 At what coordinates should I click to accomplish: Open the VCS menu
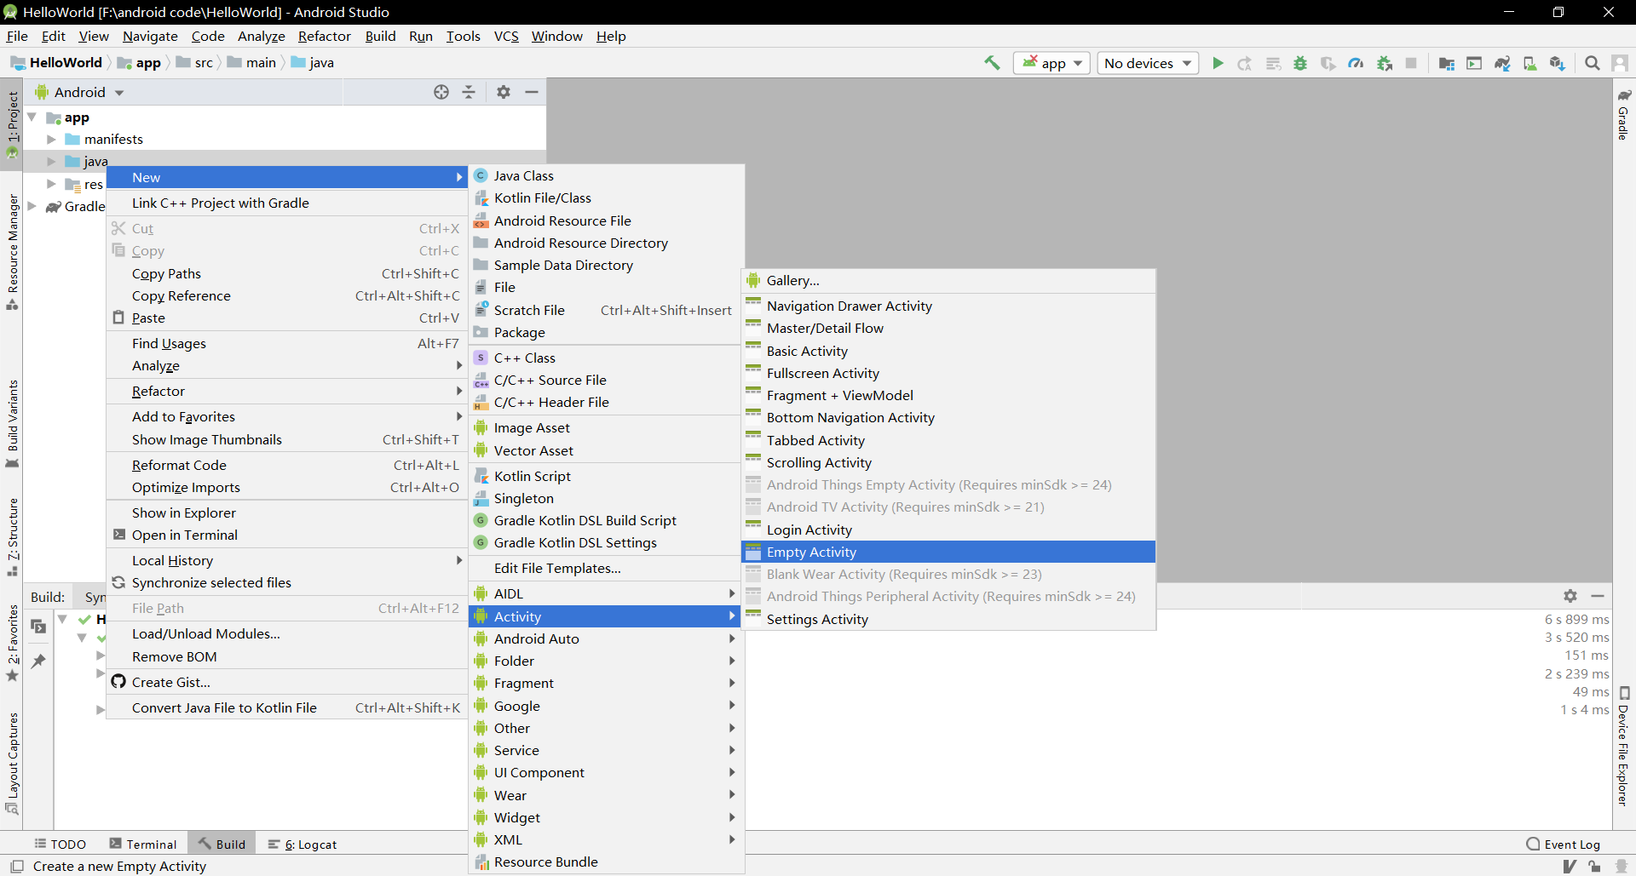[506, 36]
